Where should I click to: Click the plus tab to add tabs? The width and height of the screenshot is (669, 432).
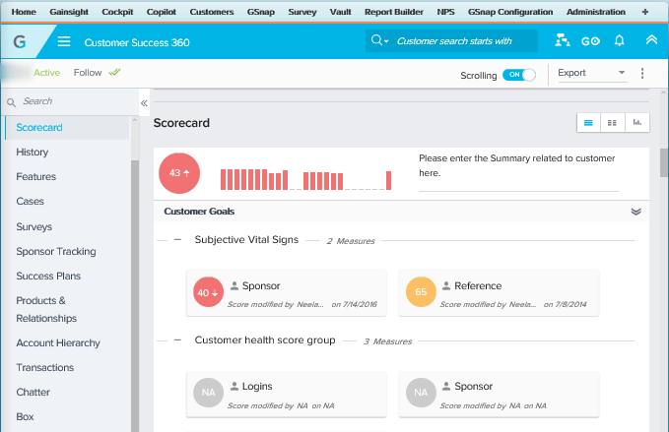644,12
